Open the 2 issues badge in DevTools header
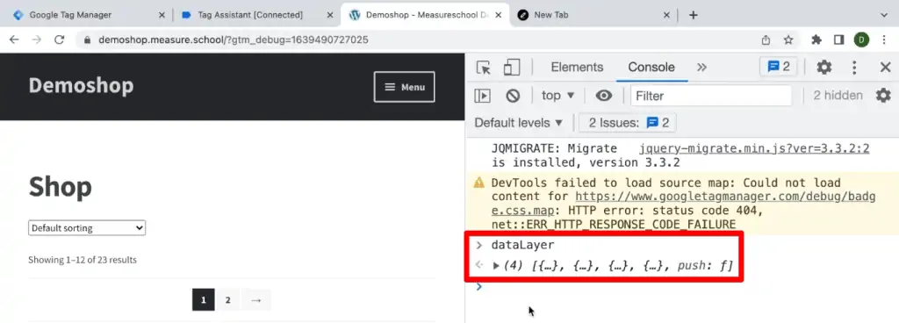 (779, 67)
